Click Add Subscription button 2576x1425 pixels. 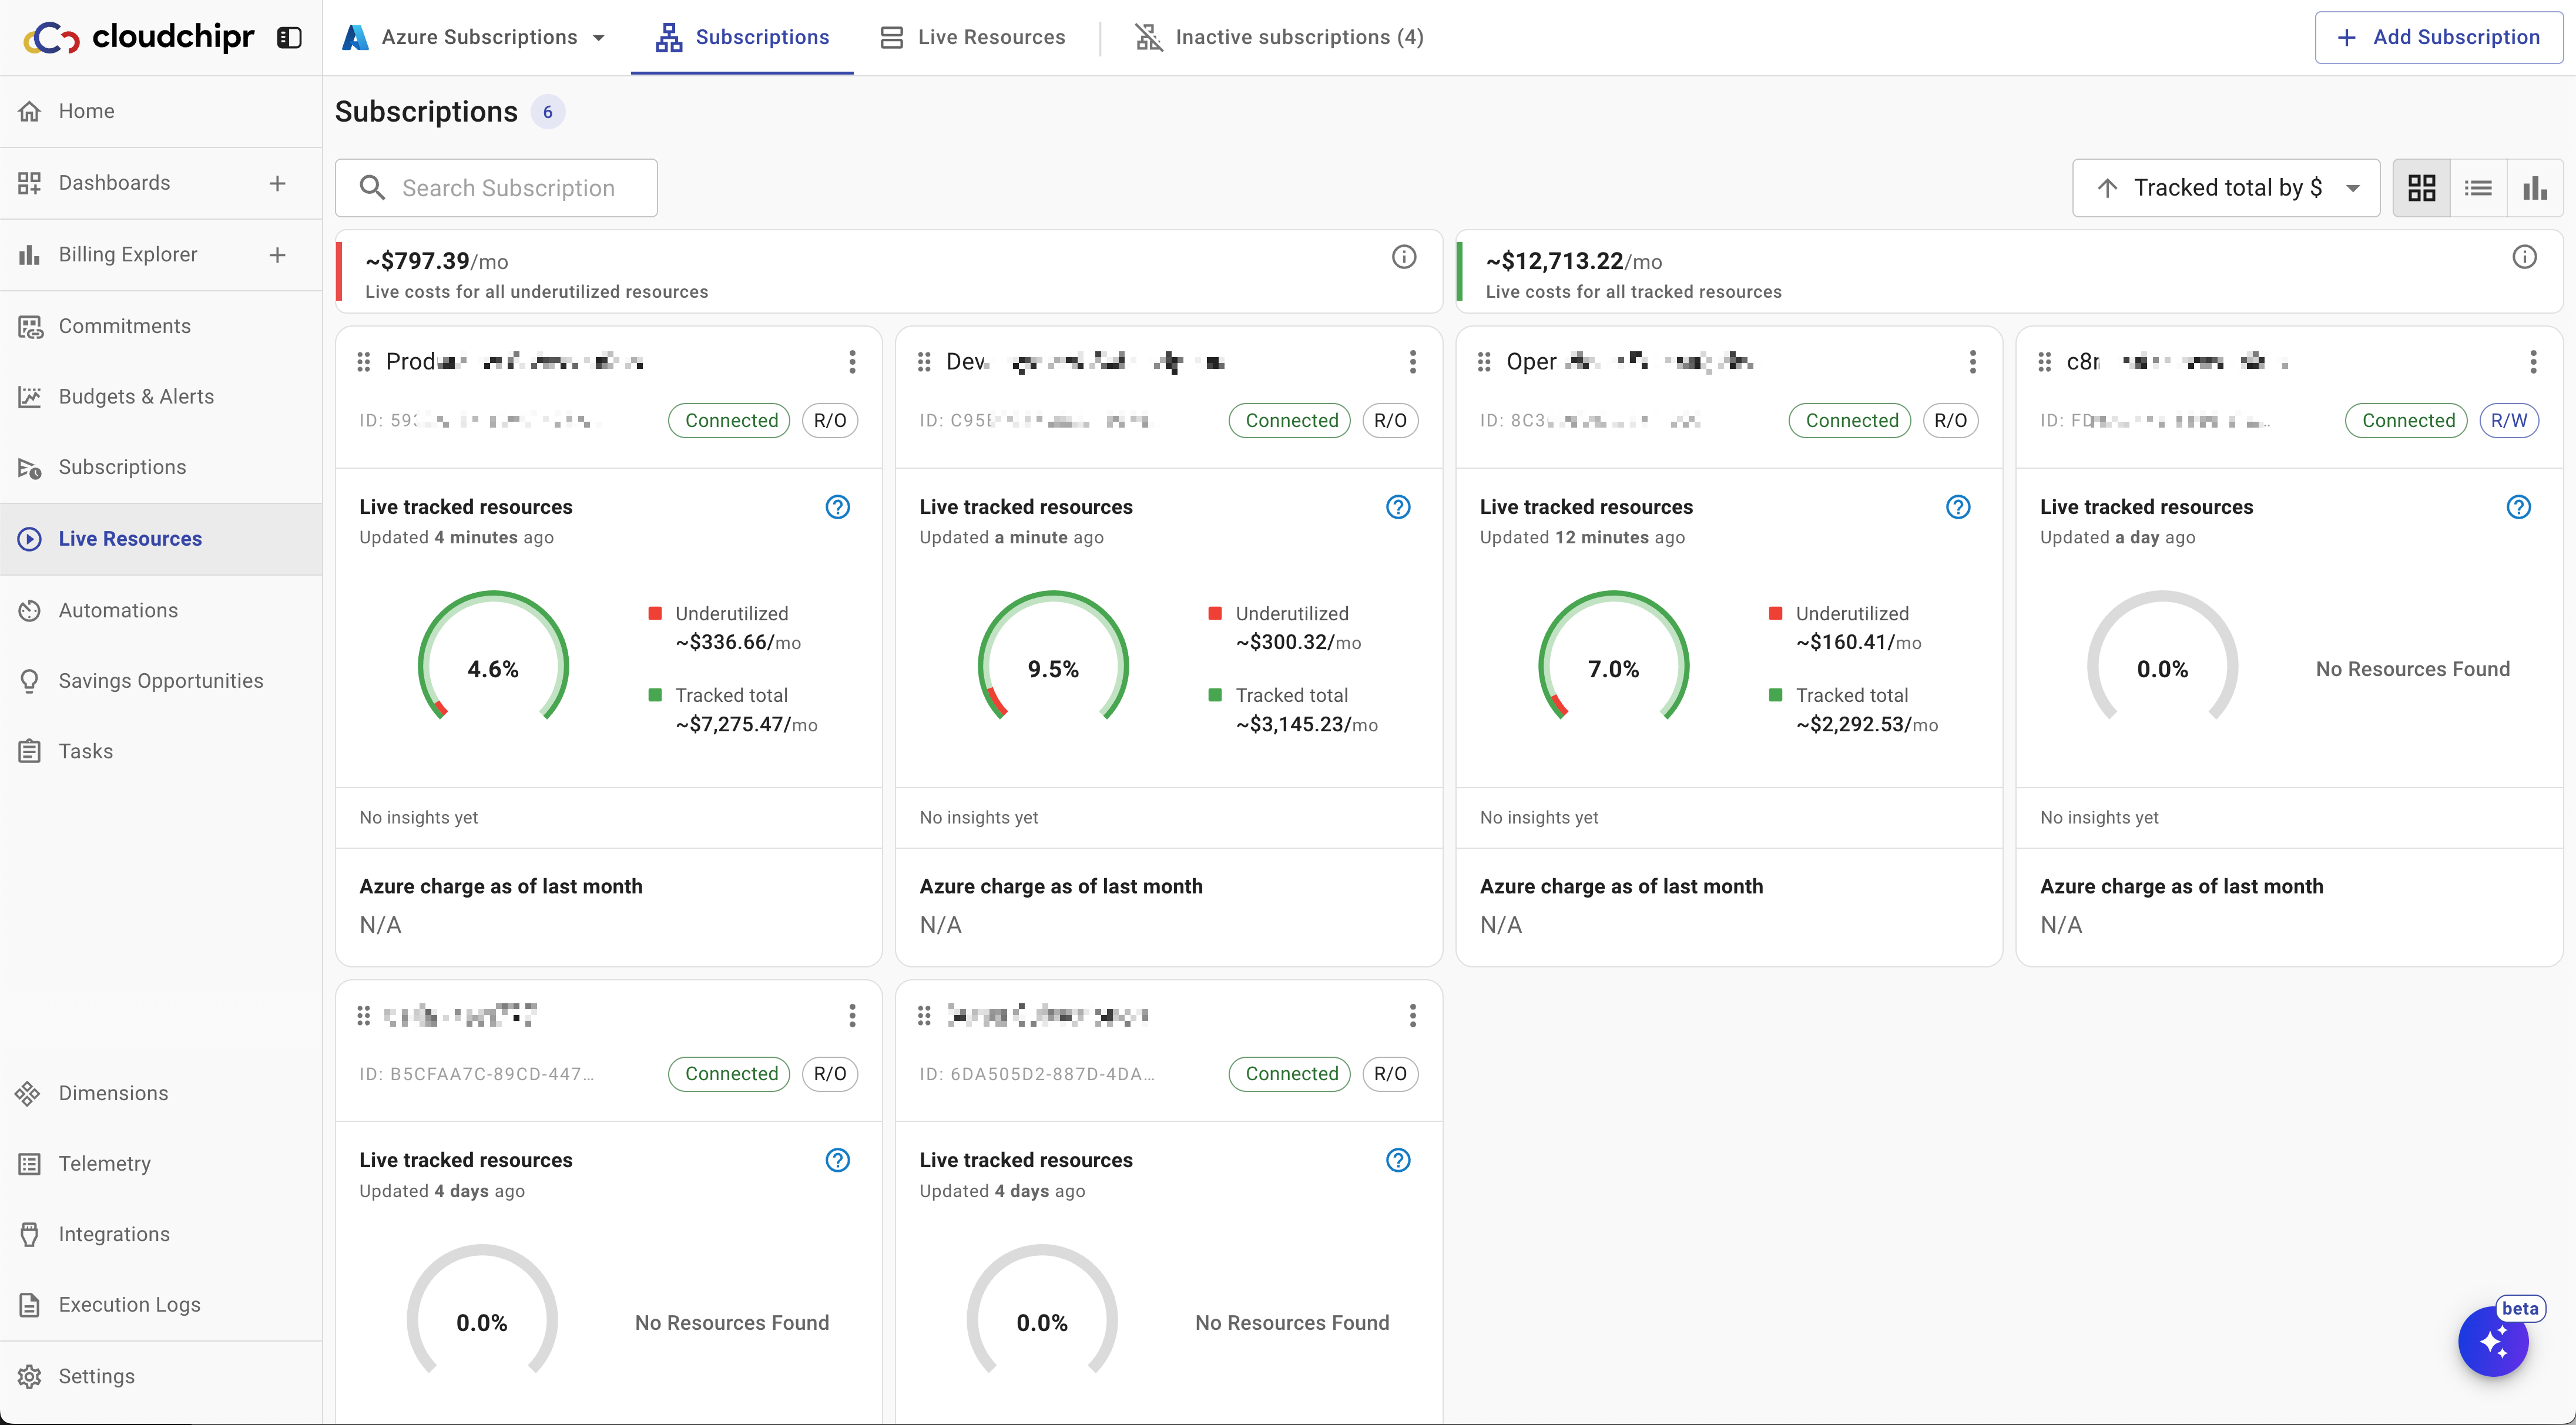coord(2438,38)
